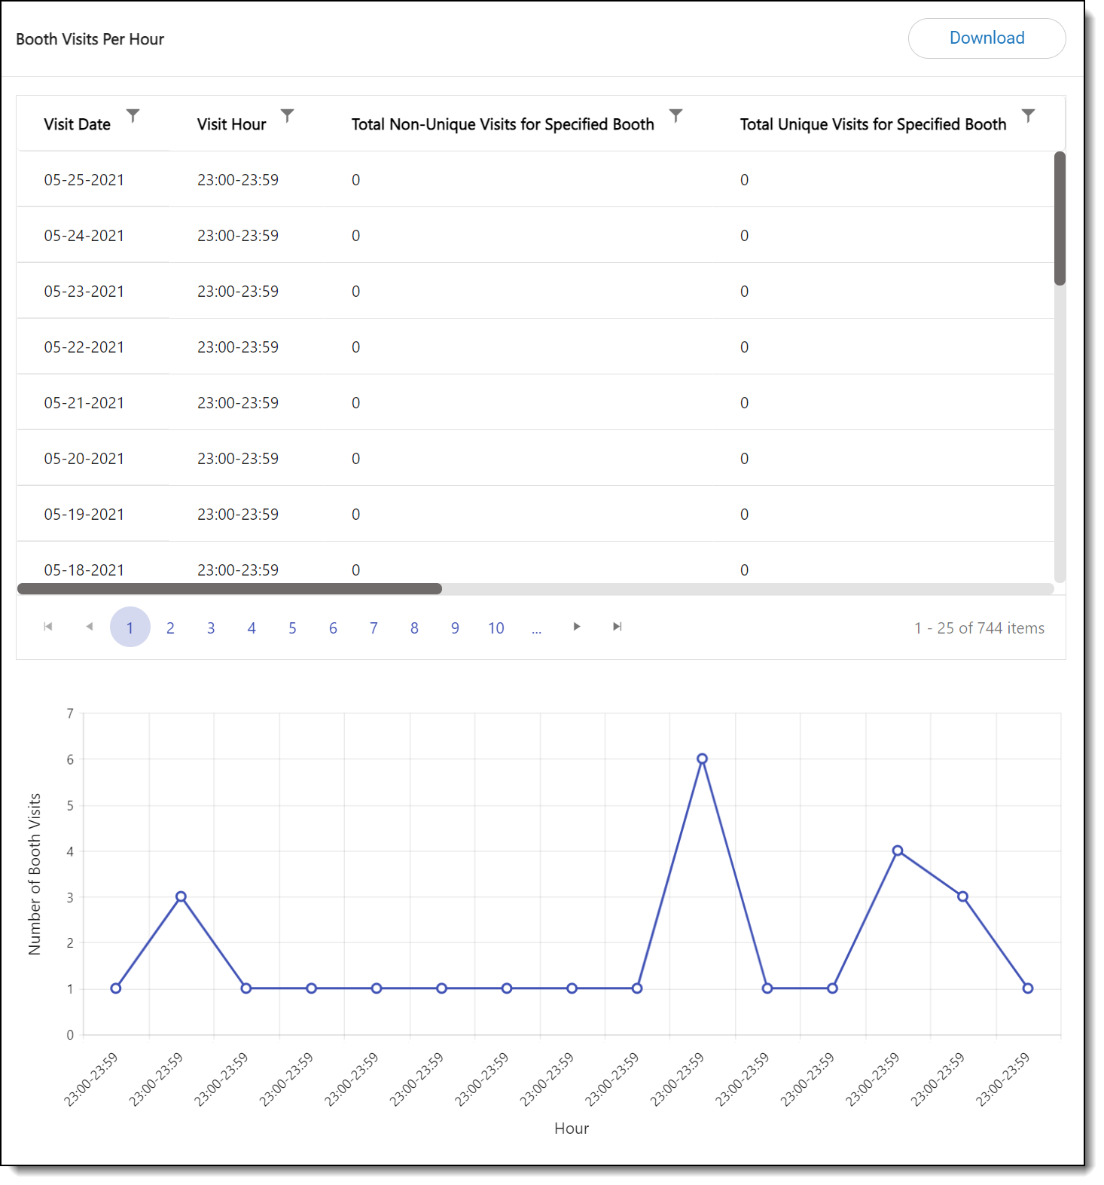
Task: Show more pages via ellipsis
Action: [x=536, y=628]
